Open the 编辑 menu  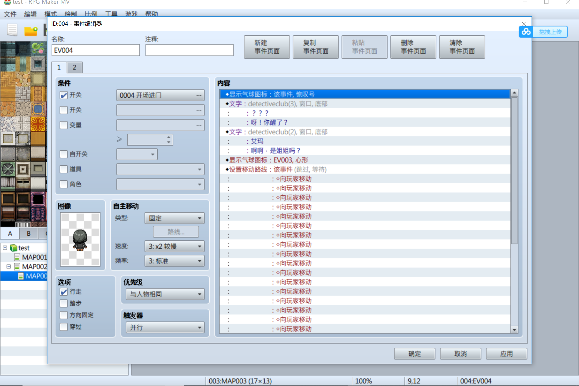30,14
